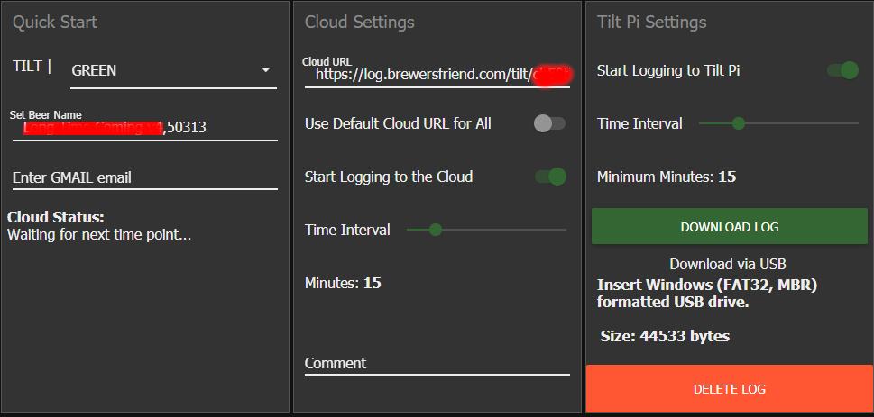Focus the Enter GMAIL email field

click(145, 177)
